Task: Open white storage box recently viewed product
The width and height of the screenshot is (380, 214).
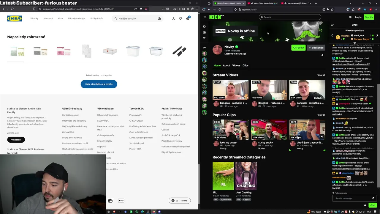Action: pyautogui.click(x=110, y=51)
